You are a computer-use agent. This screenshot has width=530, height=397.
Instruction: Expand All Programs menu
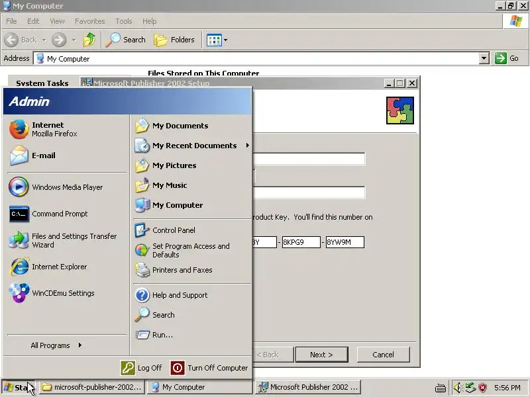(x=56, y=345)
